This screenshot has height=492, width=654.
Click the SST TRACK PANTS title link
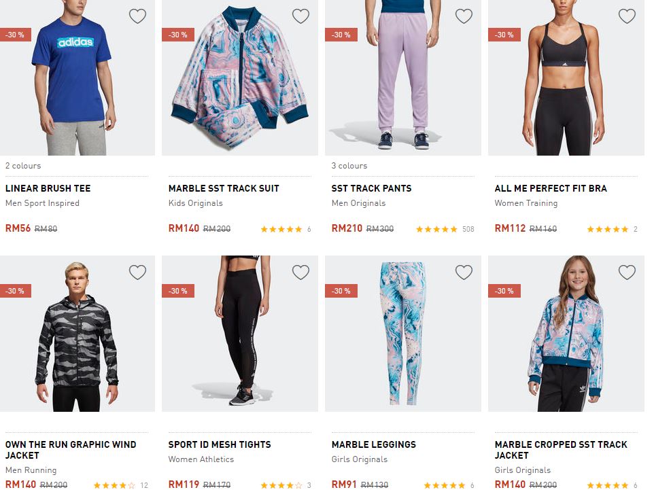tap(371, 188)
